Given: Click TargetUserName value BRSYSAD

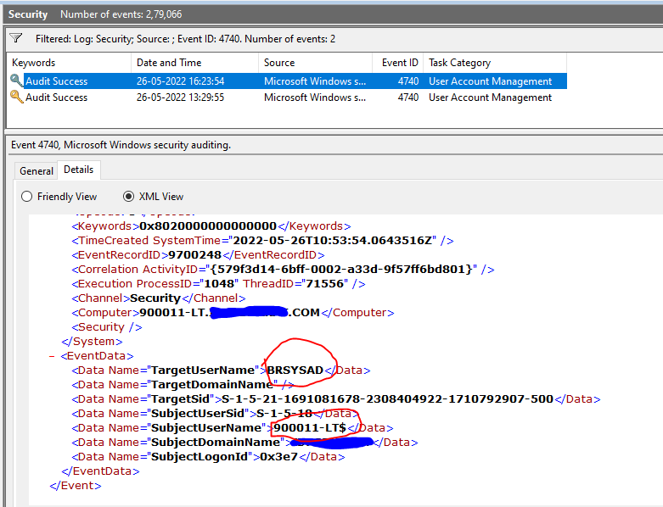Looking at the screenshot, I should (295, 370).
